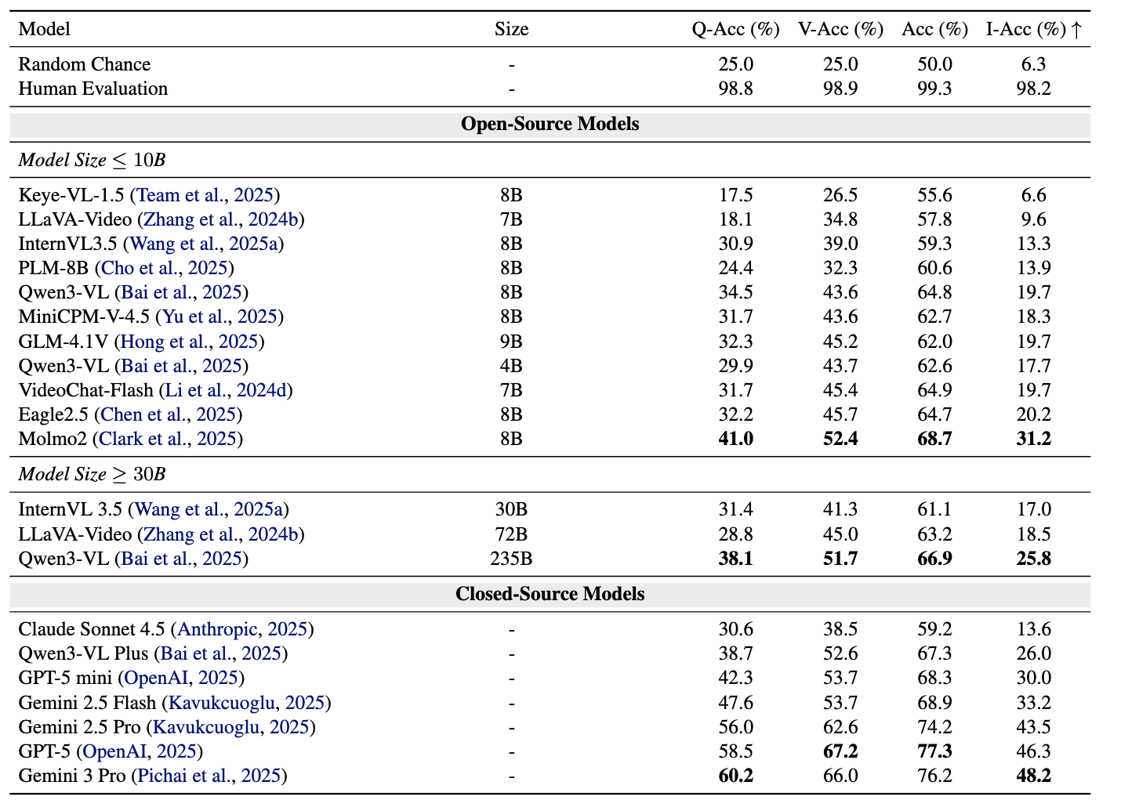Select the I-Acc (%) column header

[x=1033, y=30]
